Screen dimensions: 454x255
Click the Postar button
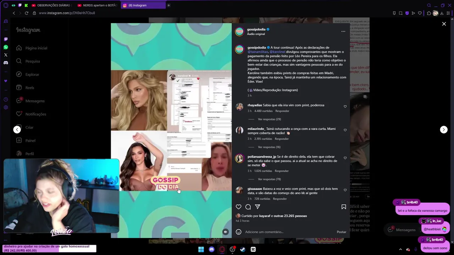[x=341, y=232]
